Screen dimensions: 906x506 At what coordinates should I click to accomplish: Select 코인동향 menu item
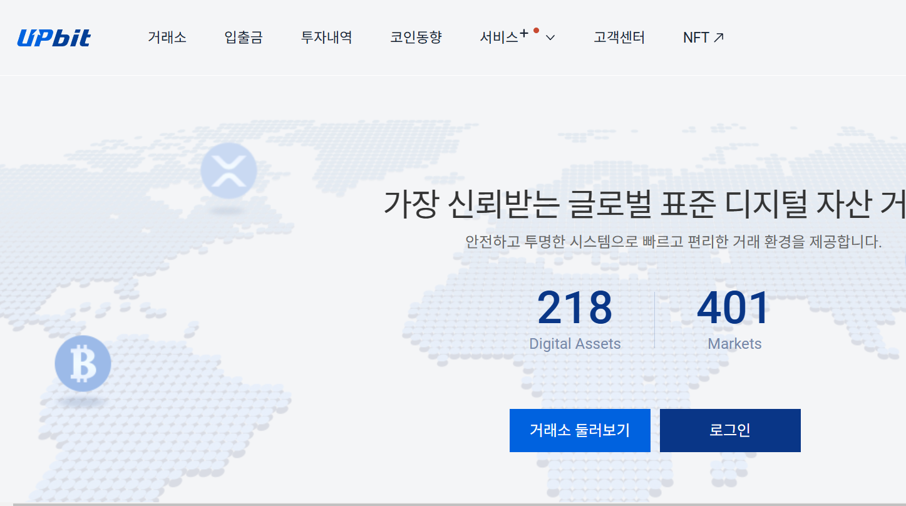tap(416, 38)
